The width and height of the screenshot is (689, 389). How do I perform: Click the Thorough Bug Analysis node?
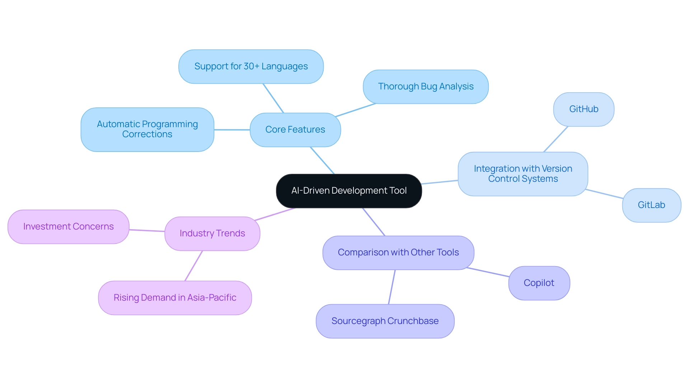pos(422,86)
